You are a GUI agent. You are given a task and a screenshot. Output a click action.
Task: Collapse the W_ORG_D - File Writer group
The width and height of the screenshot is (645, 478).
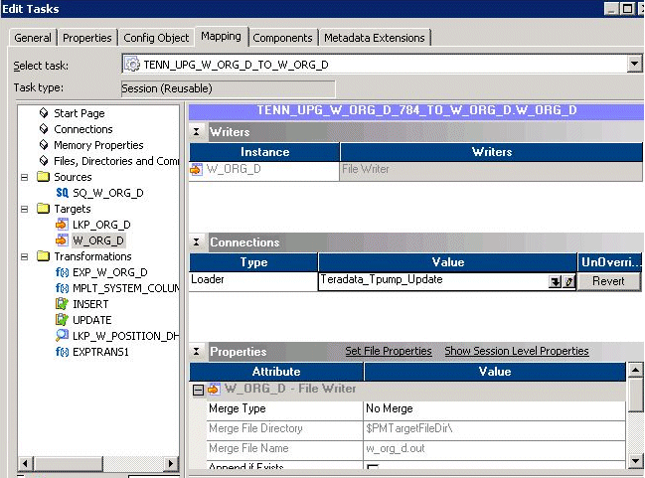(x=199, y=390)
